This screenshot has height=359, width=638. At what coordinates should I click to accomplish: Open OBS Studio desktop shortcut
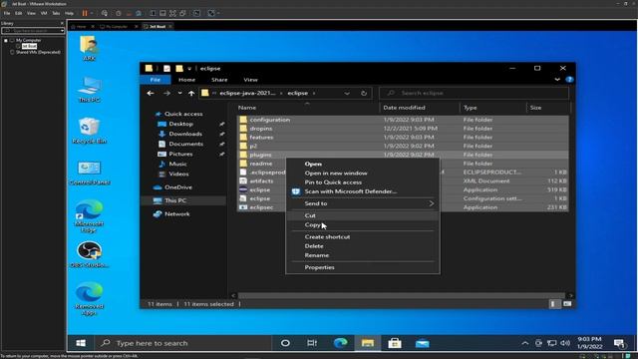tap(89, 255)
